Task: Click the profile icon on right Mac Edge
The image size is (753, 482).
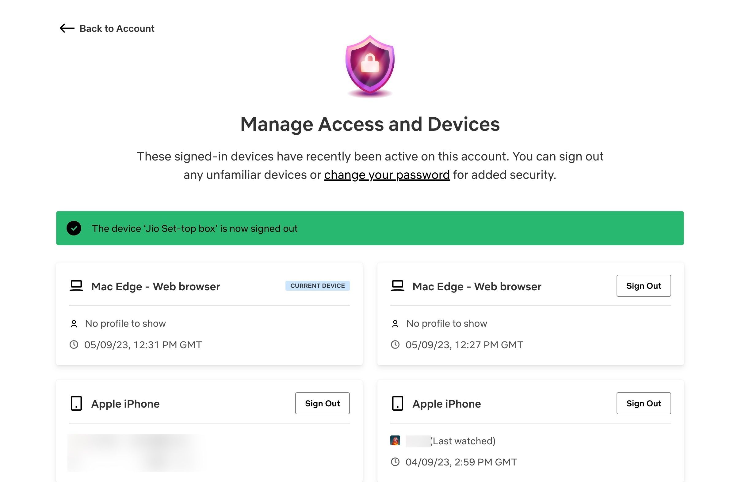Action: pos(394,323)
